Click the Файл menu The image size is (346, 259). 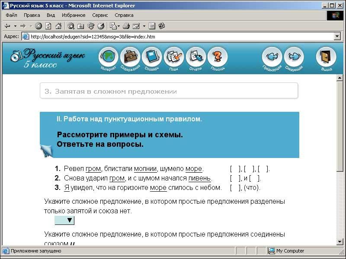click(11, 15)
